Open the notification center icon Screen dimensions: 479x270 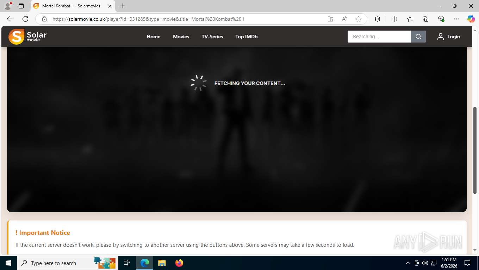467,263
